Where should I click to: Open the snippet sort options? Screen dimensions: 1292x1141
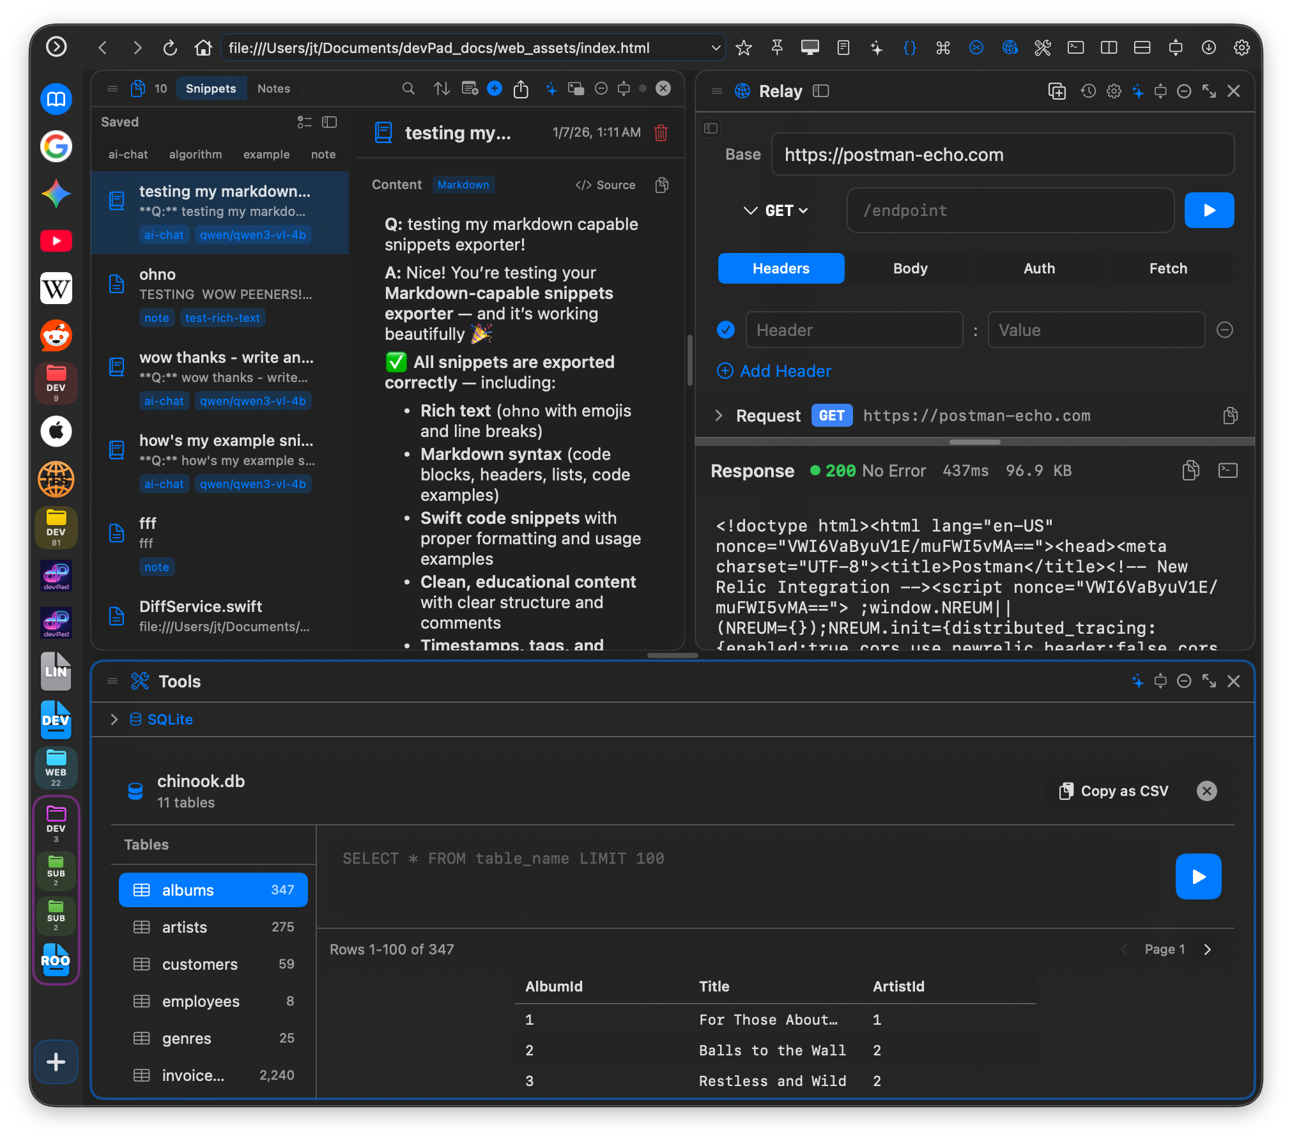pos(442,89)
